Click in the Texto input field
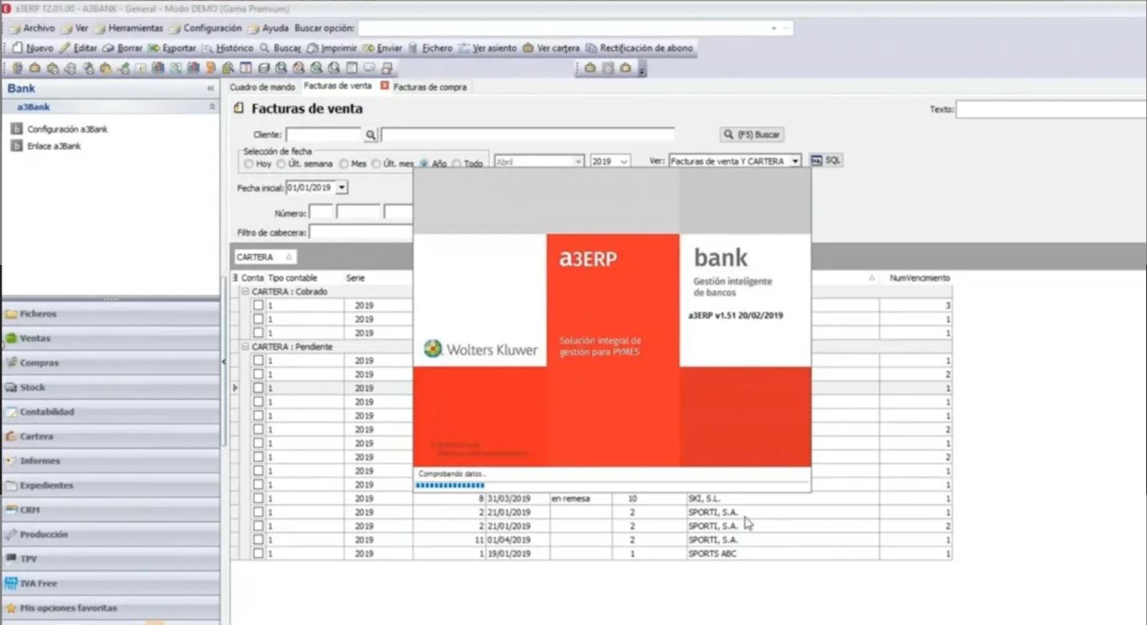 (x=1050, y=110)
